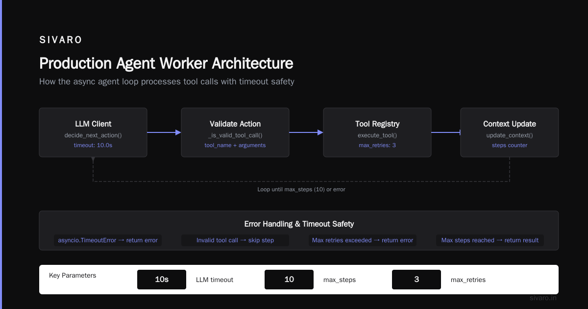The image size is (588, 309).
Task: Click the asyncio.TimeoutError return error chip
Action: click(x=108, y=240)
